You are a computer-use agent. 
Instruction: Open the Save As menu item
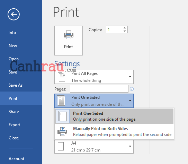[x=16, y=85]
